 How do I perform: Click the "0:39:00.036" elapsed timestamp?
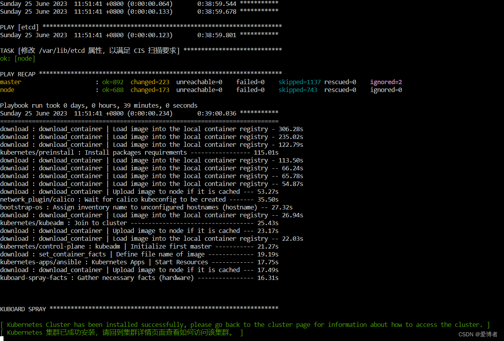[x=217, y=113]
